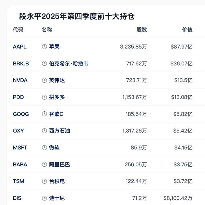
Task: Click the GOOG stock code
Action: tap(21, 114)
